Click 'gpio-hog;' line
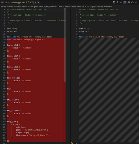 pos(21,127)
